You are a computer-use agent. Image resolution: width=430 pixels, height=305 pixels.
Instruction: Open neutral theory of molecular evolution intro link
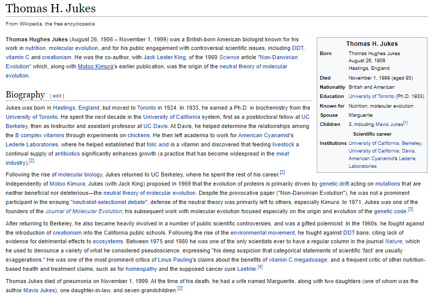pos(254,66)
